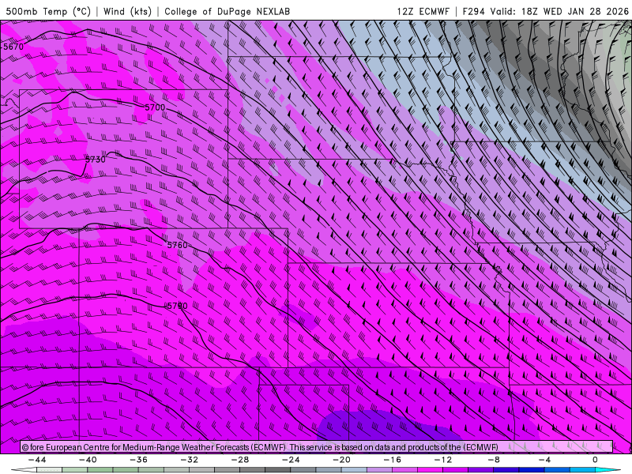The width and height of the screenshot is (632, 474).
Task: Click the -44 value on the temperature scale
Action: click(37, 460)
